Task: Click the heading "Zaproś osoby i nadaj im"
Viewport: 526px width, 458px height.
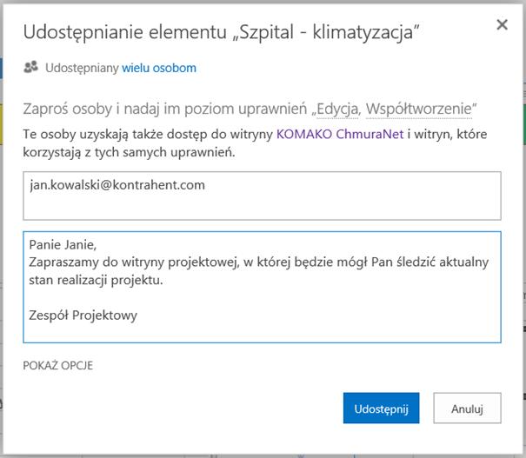Action: point(102,109)
